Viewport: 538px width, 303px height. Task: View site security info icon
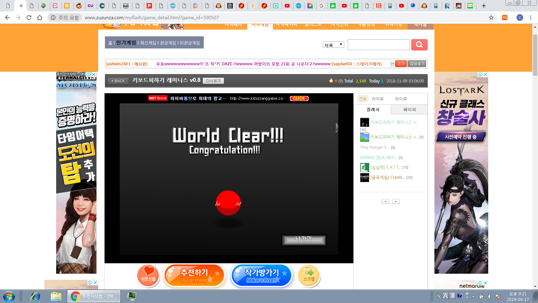point(53,18)
